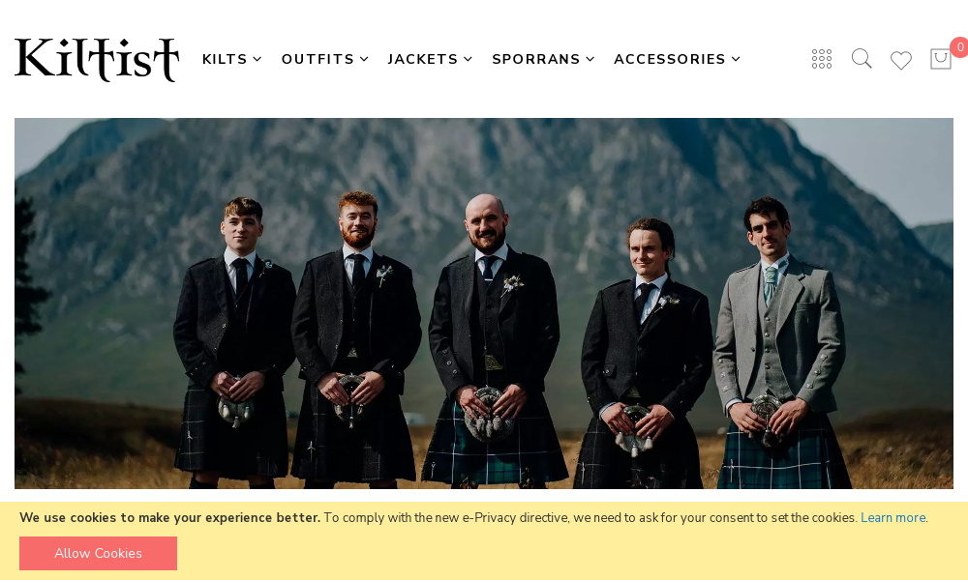View wishlist via heart icon
This screenshot has width=968, height=580.
(x=900, y=60)
